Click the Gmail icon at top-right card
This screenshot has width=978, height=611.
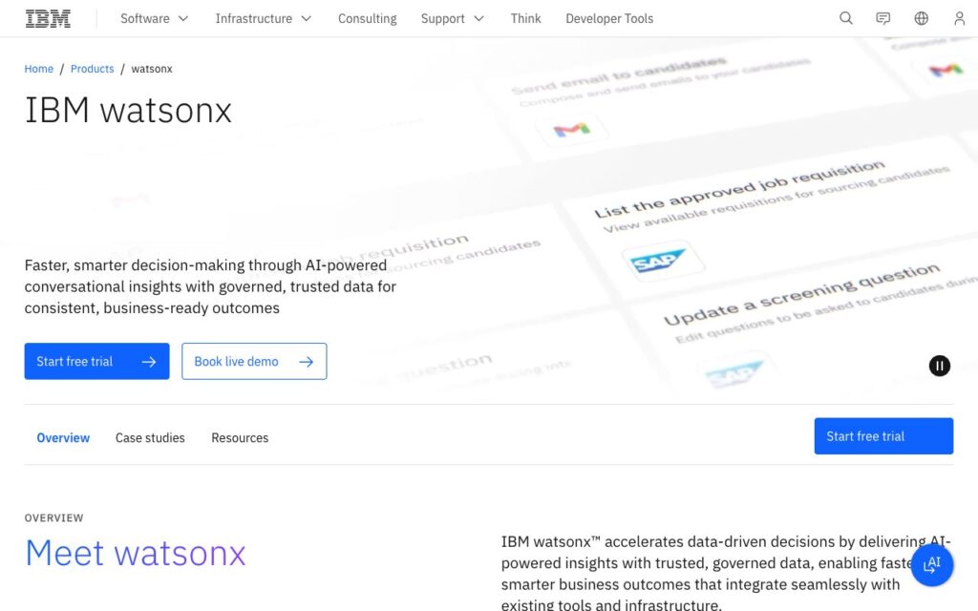coord(946,70)
